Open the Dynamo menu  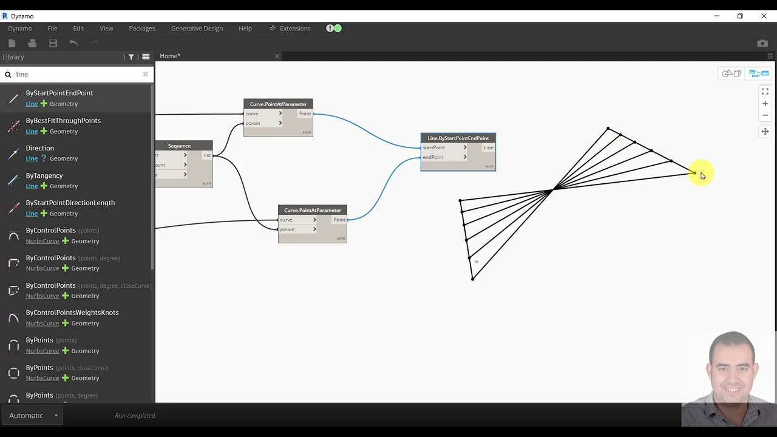click(20, 29)
